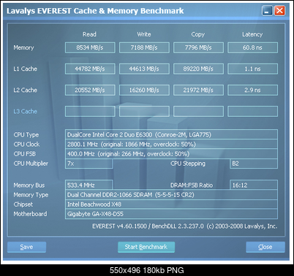Select CPU Type field Core 2 Duo E6300
The height and width of the screenshot is (276, 294).
pyautogui.click(x=171, y=134)
